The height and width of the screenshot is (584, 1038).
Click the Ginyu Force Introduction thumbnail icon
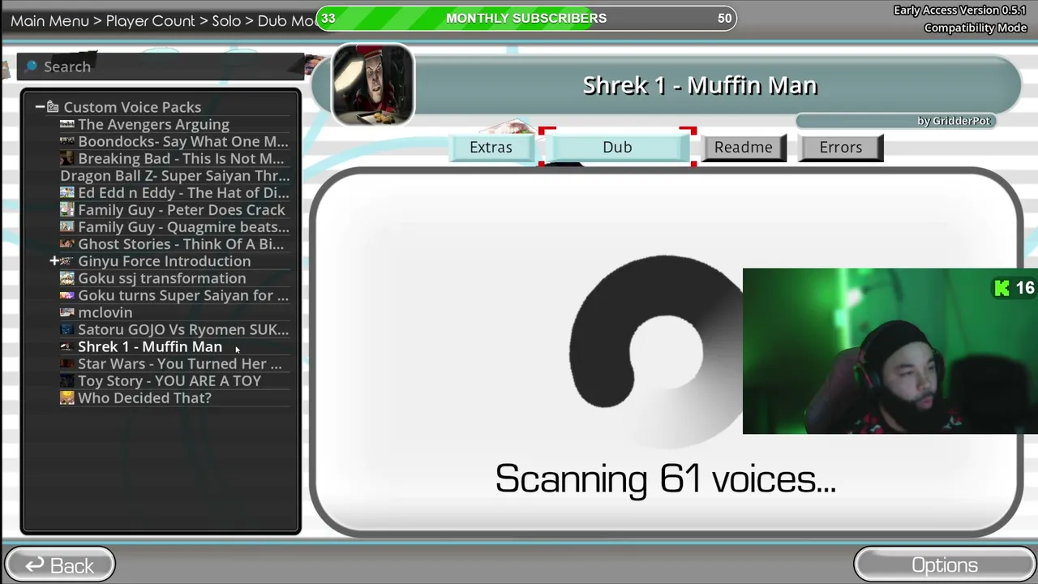[67, 261]
